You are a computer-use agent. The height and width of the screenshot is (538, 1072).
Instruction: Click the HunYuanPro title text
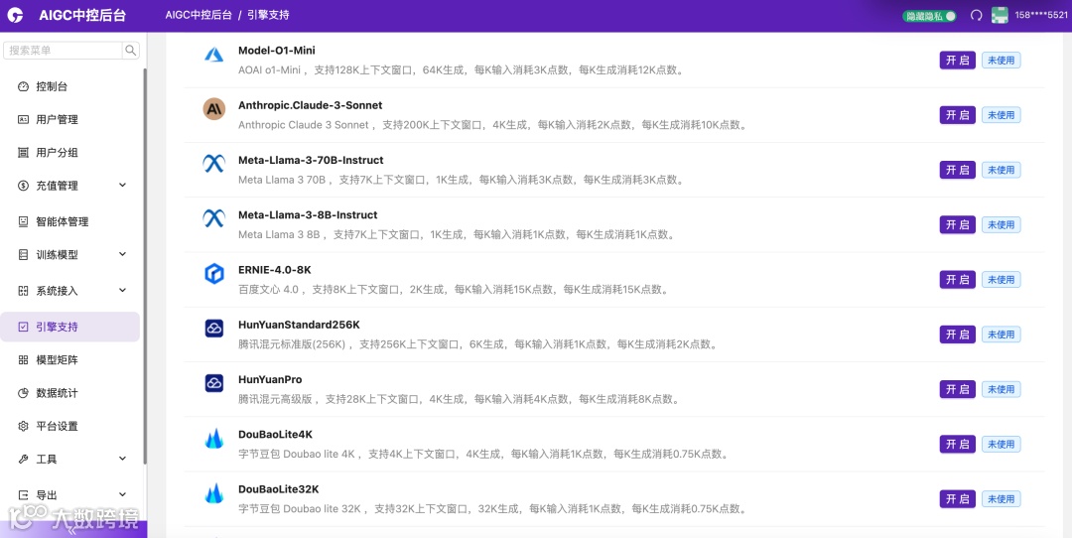coord(270,379)
